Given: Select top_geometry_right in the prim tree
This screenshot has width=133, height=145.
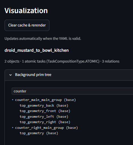Looking at the screenshot, I should pos(45,122).
